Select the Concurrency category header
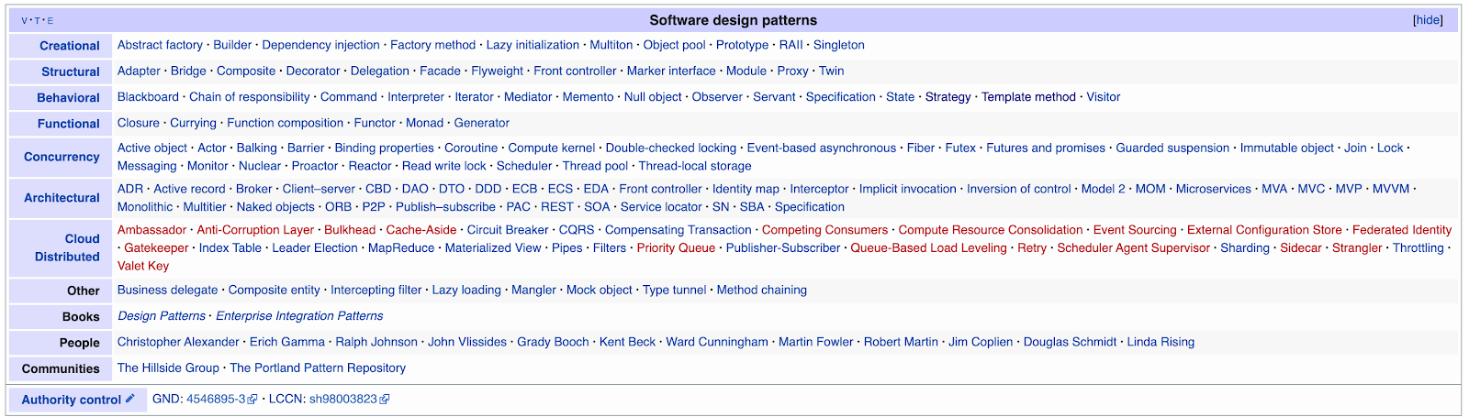 (62, 157)
